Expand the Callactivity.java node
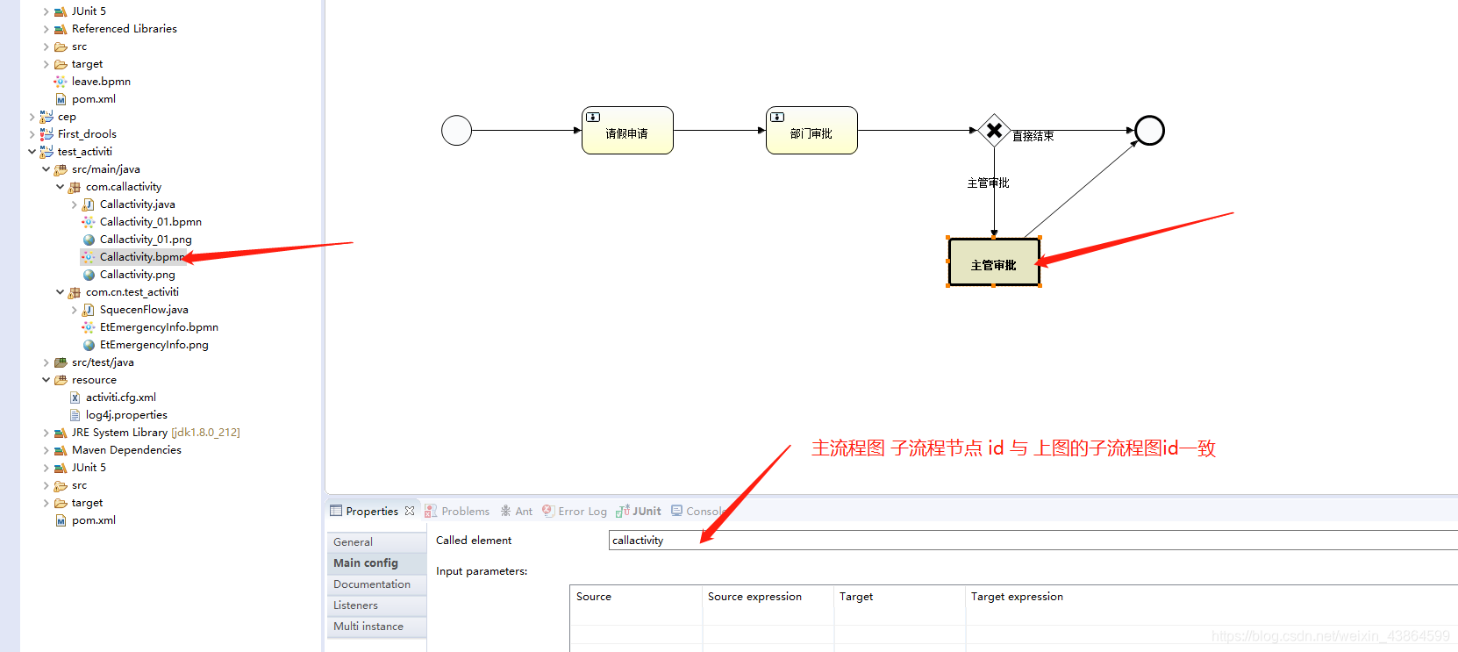The image size is (1458, 652). (75, 204)
